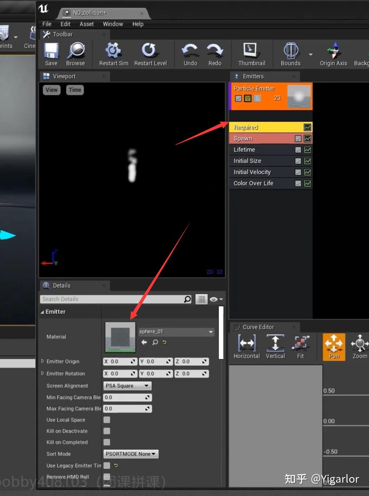The width and height of the screenshot is (369, 496).
Task: Toggle emitter rendering mode icon
Action: click(x=248, y=98)
